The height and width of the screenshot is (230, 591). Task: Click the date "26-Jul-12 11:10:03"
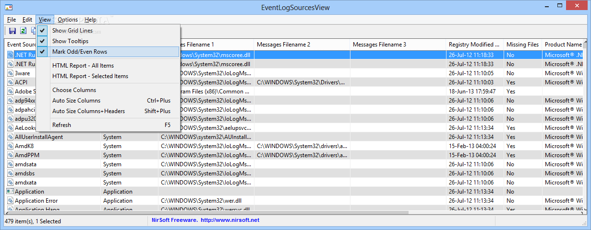pyautogui.click(x=471, y=82)
